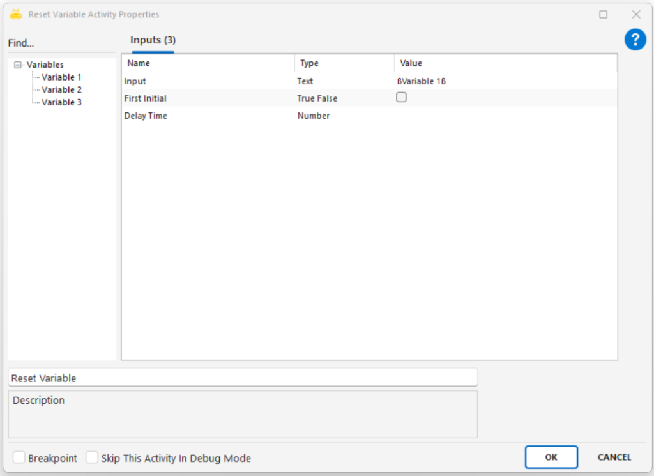Click the Delay Time value cell
Viewport: 654px width, 476px height.
coord(505,116)
